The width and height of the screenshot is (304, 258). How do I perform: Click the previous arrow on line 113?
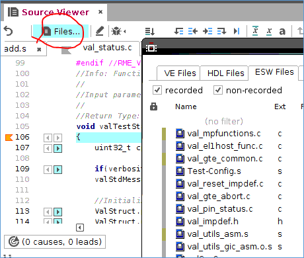point(48,212)
